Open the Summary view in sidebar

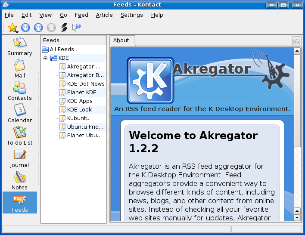(x=19, y=47)
